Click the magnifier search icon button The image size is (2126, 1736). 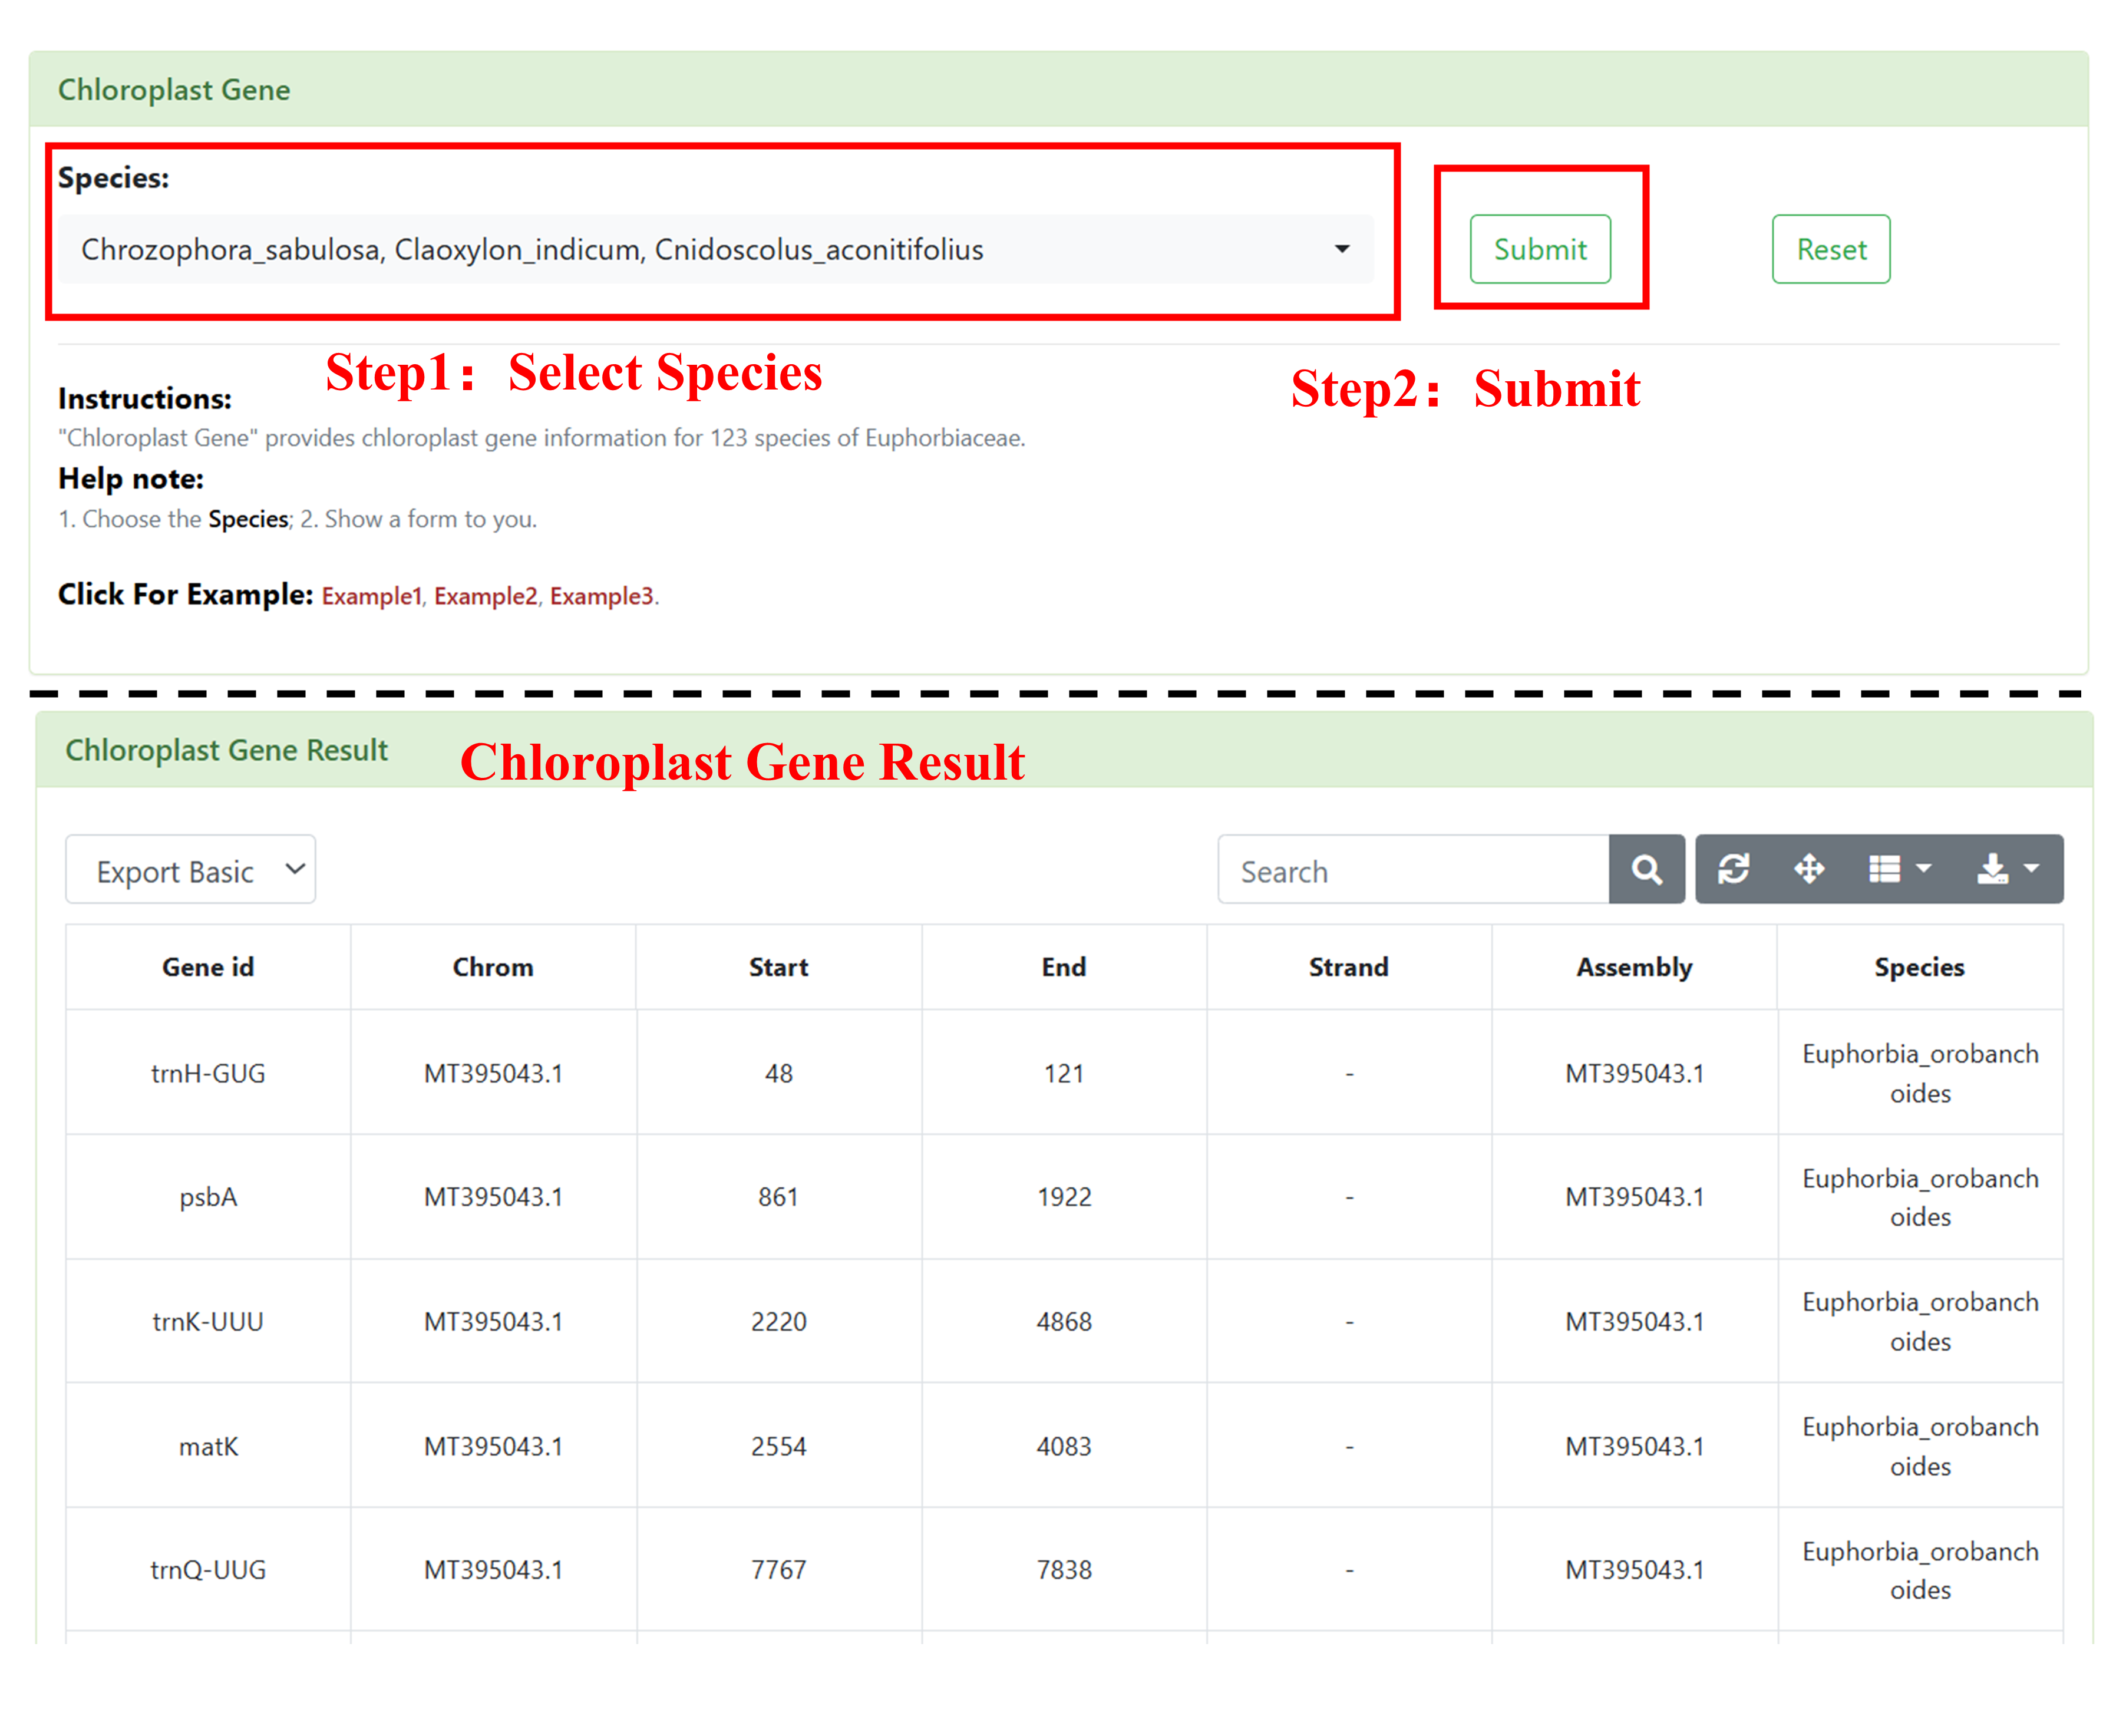(x=1647, y=870)
